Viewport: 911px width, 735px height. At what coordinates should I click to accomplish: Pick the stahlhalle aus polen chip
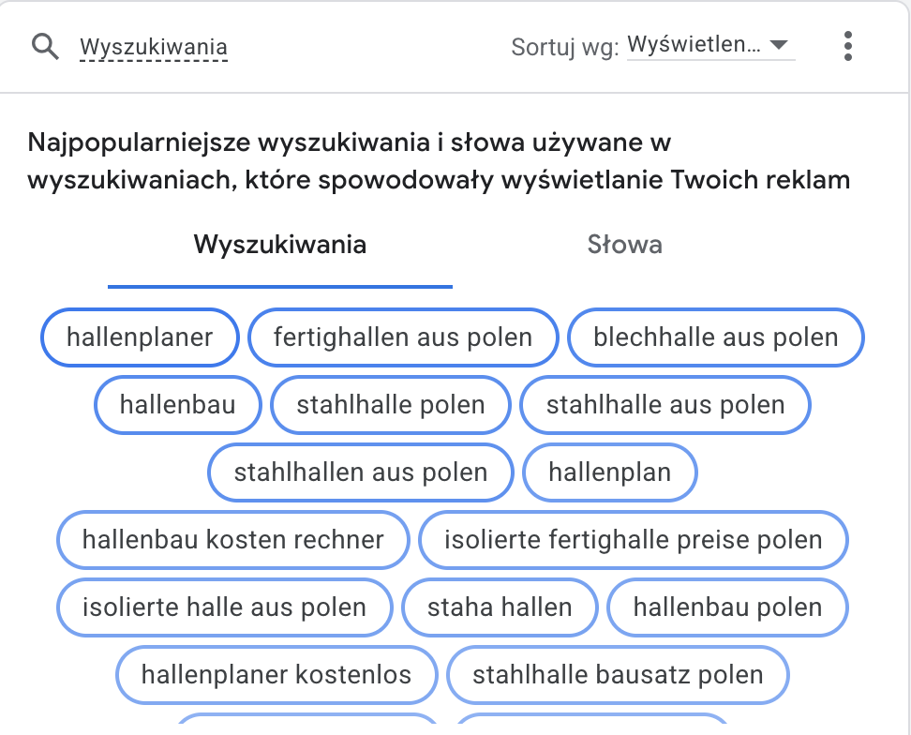[665, 405]
